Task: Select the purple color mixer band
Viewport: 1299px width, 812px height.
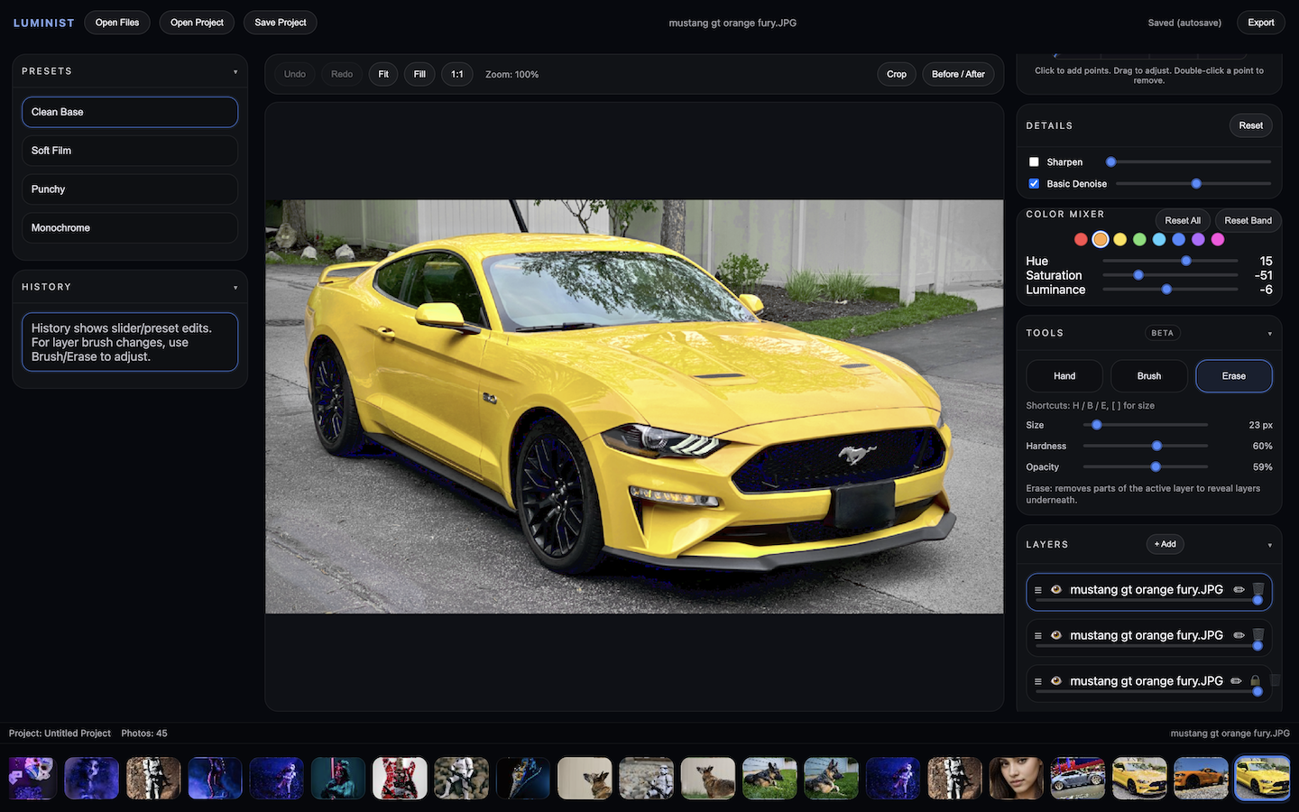Action: coord(1198,239)
